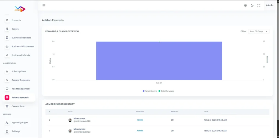The width and height of the screenshot is (279, 138).
Task: Expand the Last 30 Days filter
Action: point(259,31)
